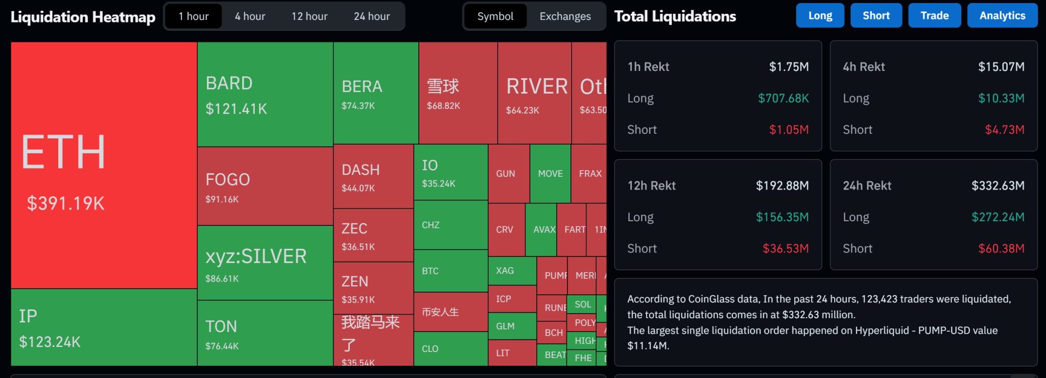Open the 24h Rekt summary card
1046x378 pixels.
point(934,215)
